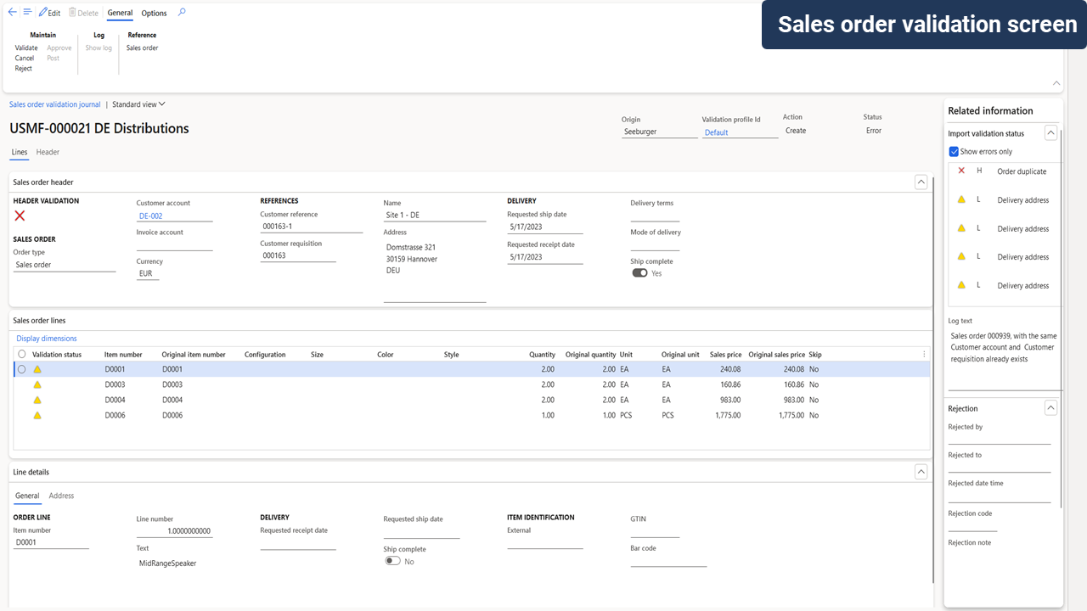Click the Order type field

[65, 265]
